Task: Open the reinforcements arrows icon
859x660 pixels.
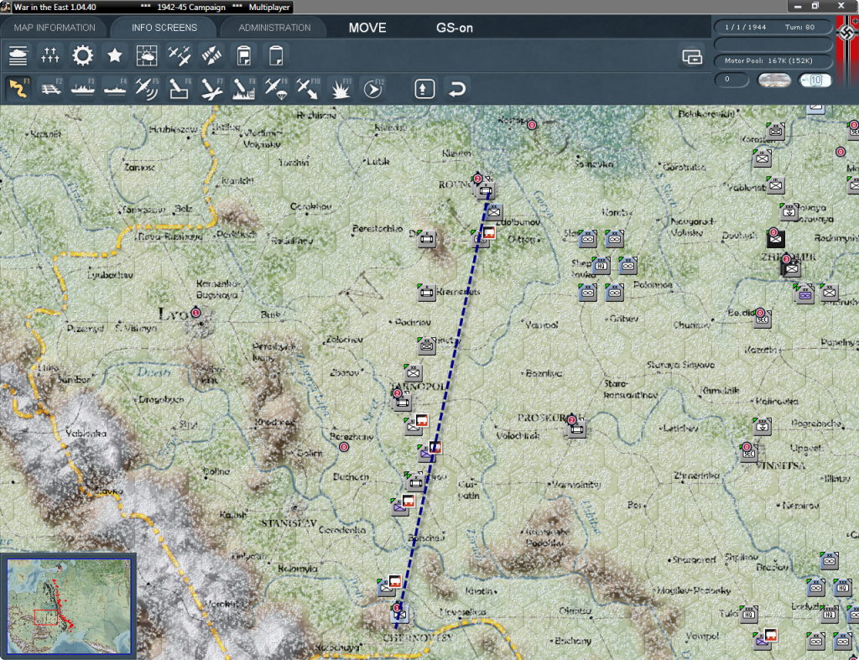Action: coord(211,55)
